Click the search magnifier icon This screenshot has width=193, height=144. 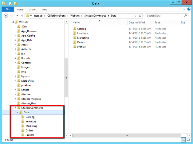coord(186,16)
